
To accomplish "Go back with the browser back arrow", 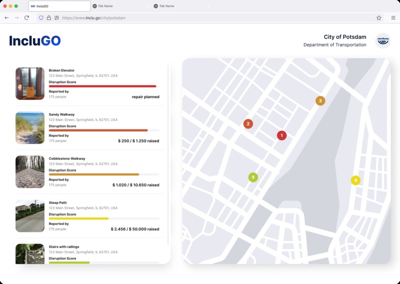I will pyautogui.click(x=6, y=18).
